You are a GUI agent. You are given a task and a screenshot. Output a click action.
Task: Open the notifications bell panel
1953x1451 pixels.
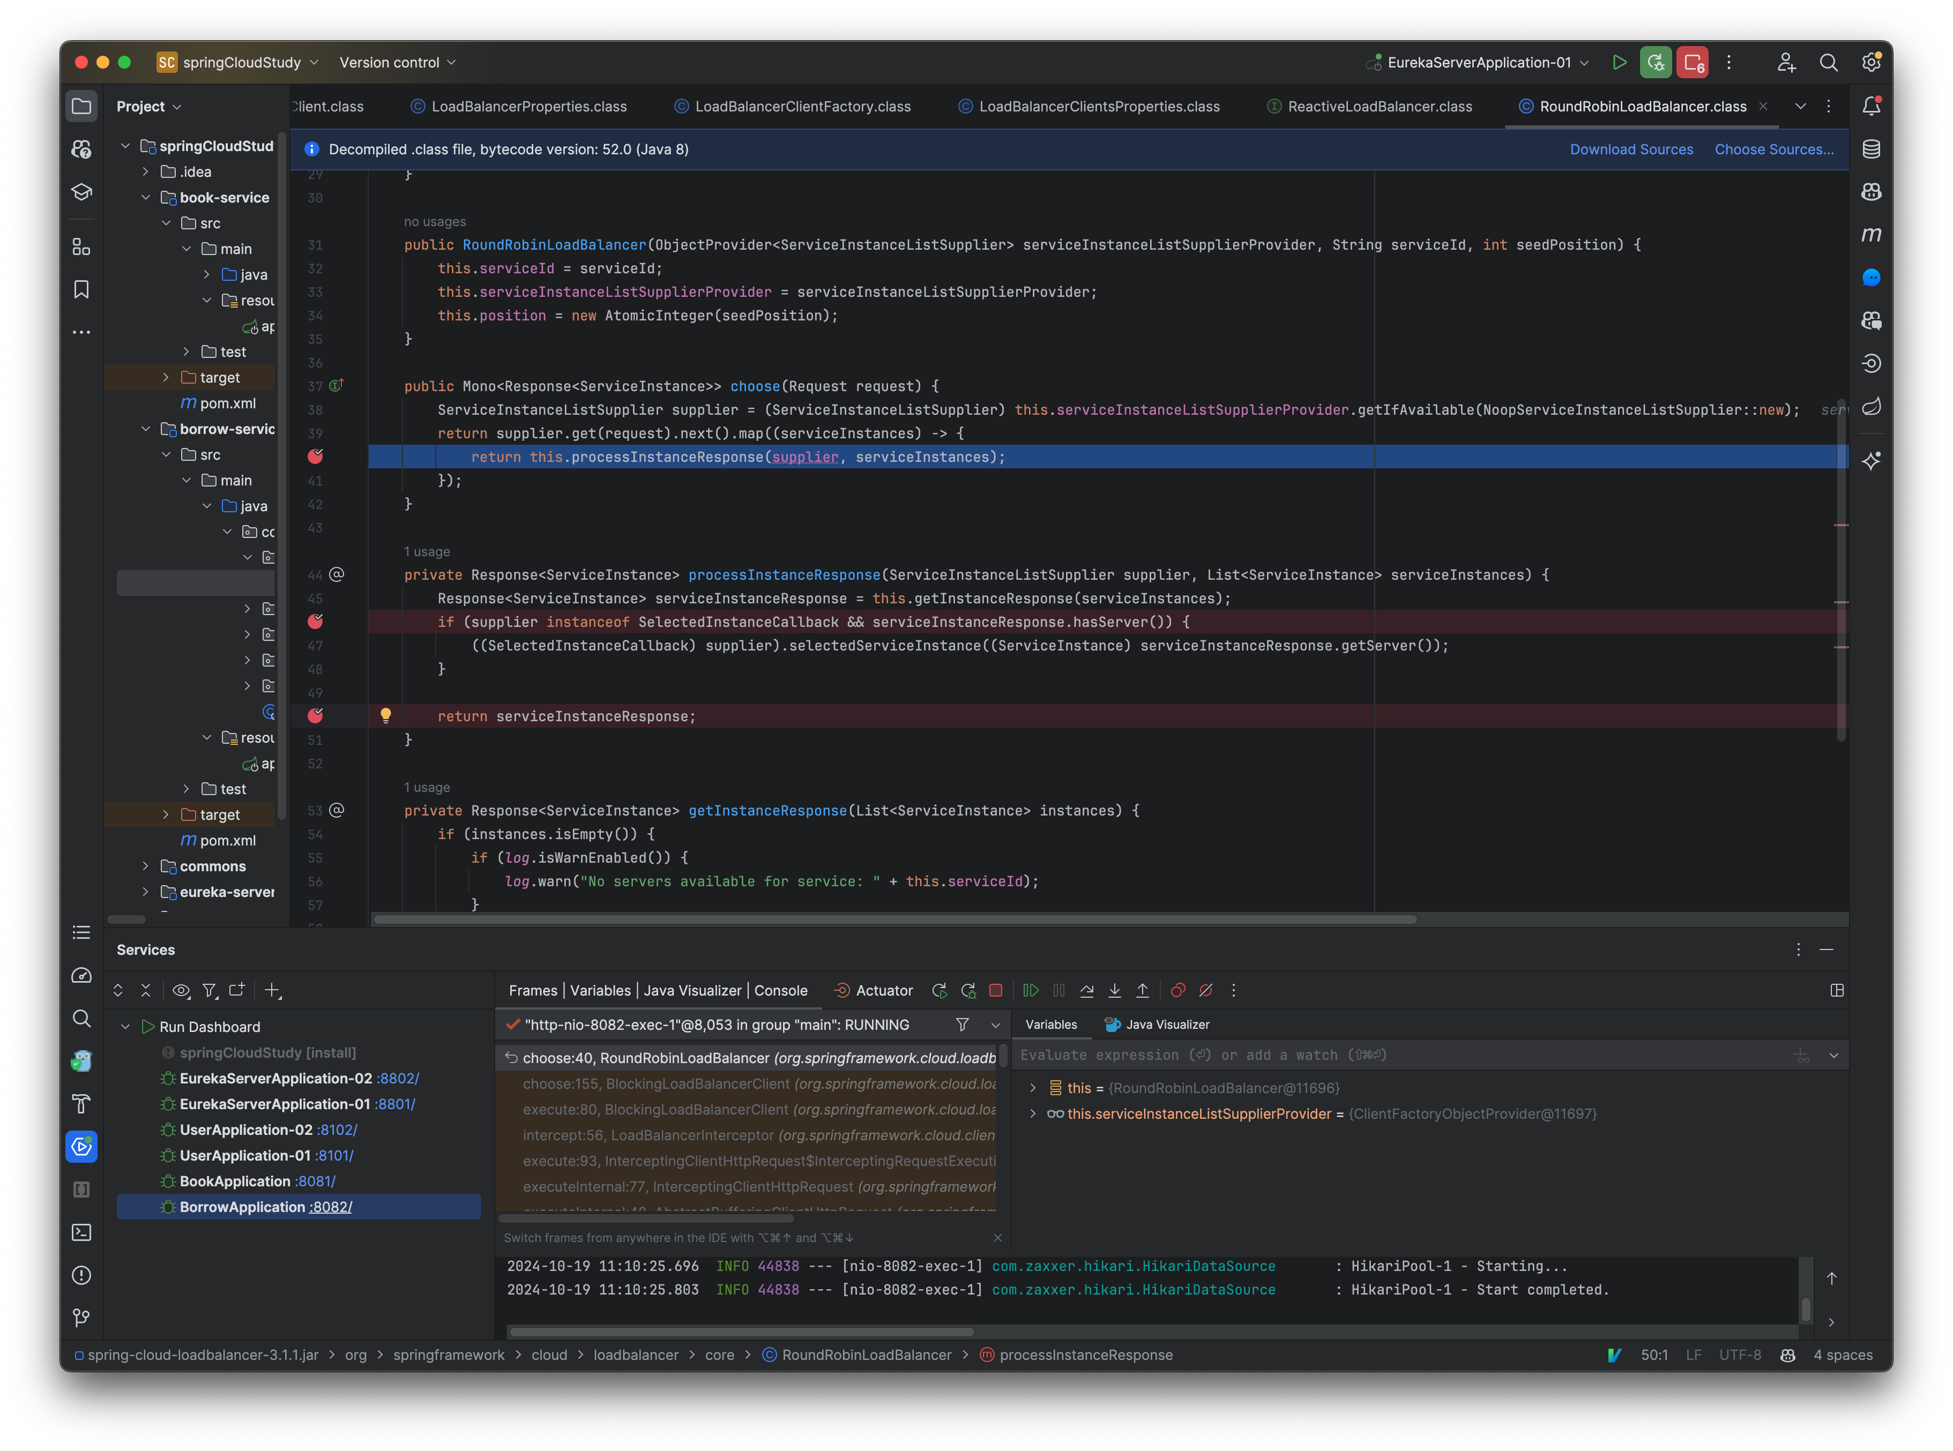[1872, 106]
